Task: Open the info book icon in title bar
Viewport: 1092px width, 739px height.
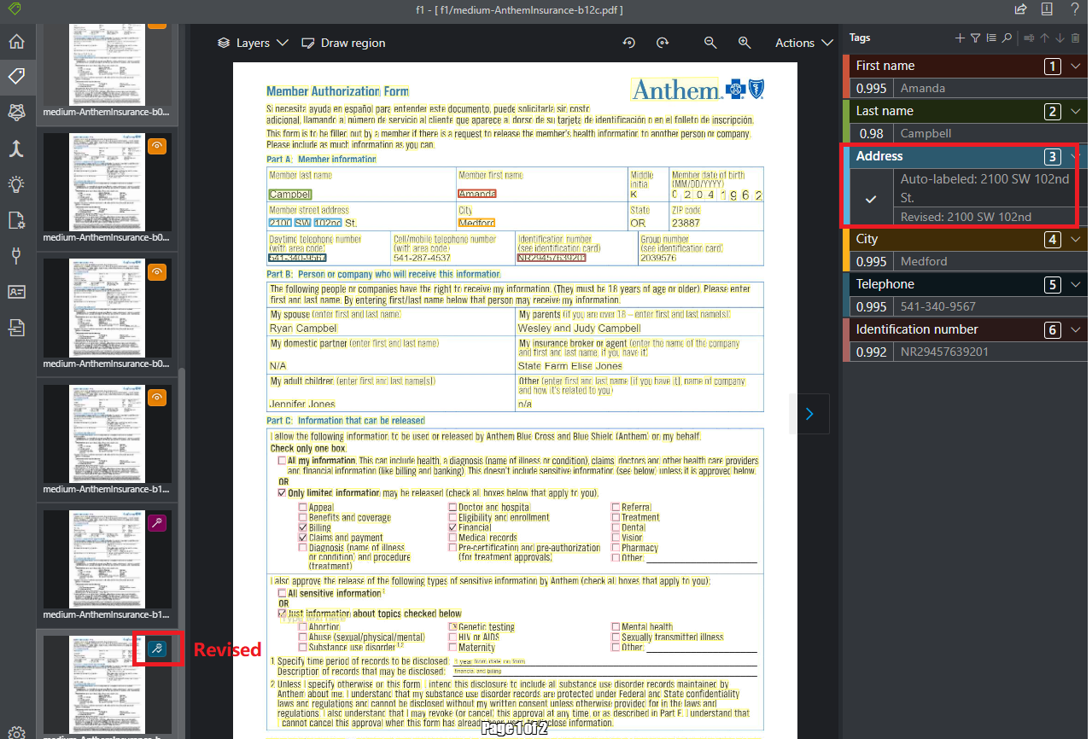Action: [1047, 9]
